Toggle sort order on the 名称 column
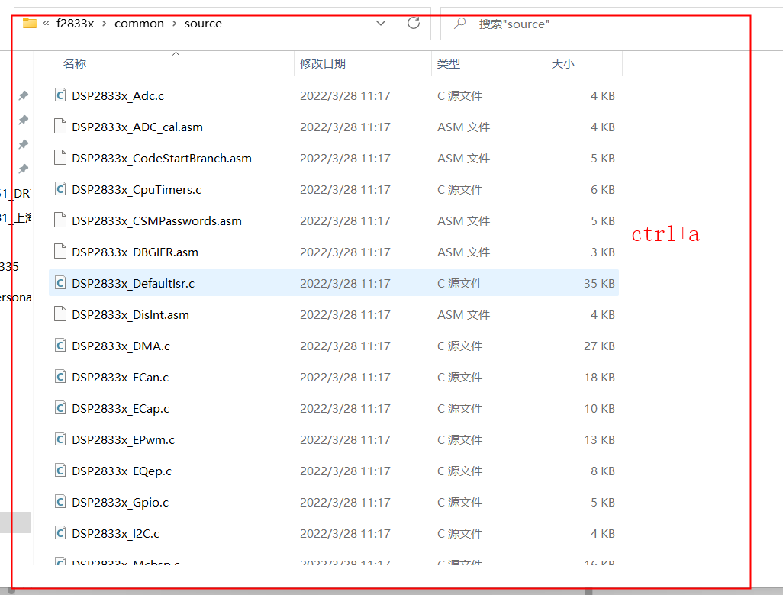Screen dimensions: 783x595 click(75, 63)
